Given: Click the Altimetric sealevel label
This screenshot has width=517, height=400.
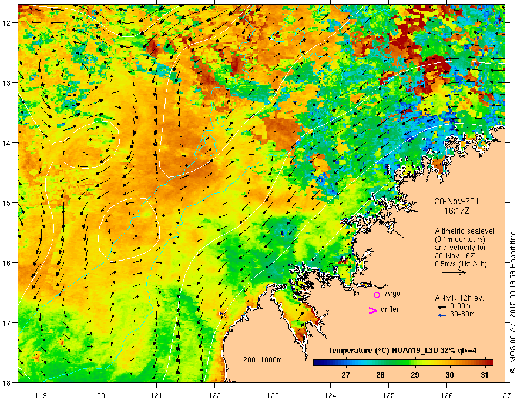Looking at the screenshot, I should (x=465, y=231).
